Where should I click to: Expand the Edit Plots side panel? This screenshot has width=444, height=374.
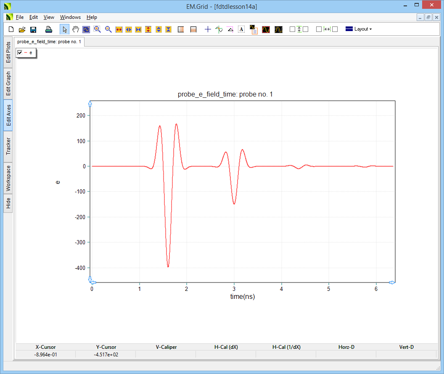click(x=8, y=52)
